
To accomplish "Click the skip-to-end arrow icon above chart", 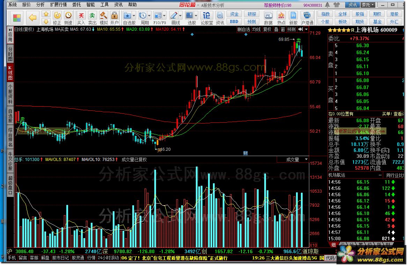I will click(300, 29).
